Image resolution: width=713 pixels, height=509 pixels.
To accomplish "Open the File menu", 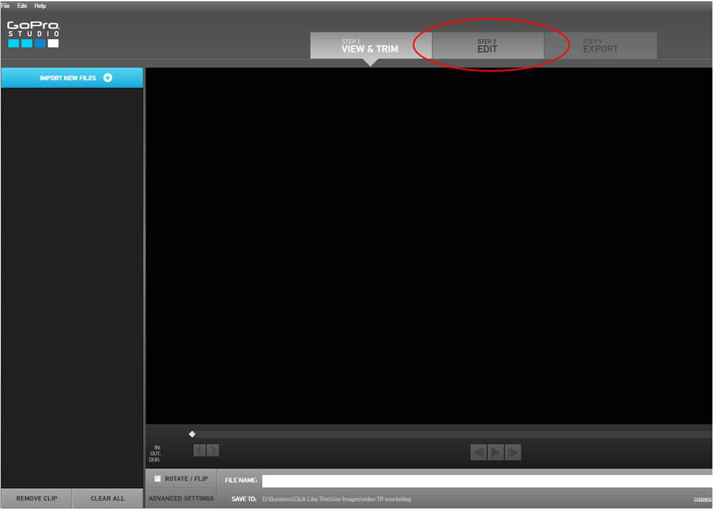I will pos(5,6).
